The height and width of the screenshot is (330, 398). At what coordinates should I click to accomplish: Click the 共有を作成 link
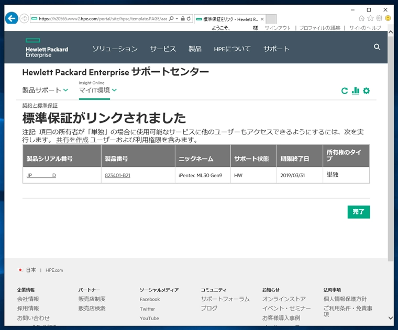(x=72, y=140)
